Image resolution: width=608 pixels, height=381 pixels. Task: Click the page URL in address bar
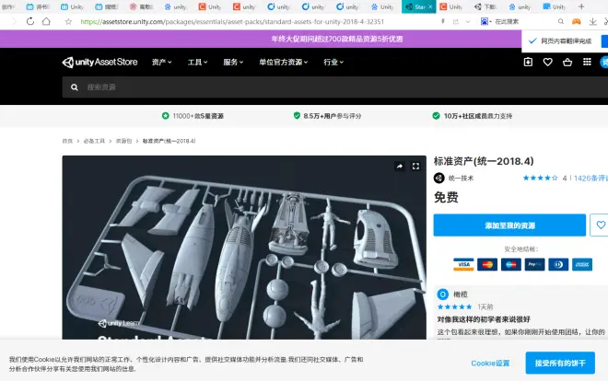coord(232,22)
